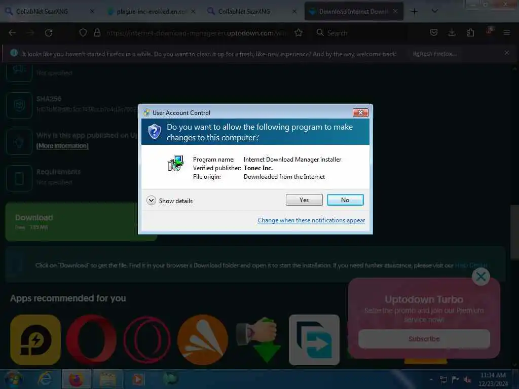Click the taskbar clock showing 11:34 AM
Screen dimensions: 519x389
pyautogui.click(x=493, y=379)
